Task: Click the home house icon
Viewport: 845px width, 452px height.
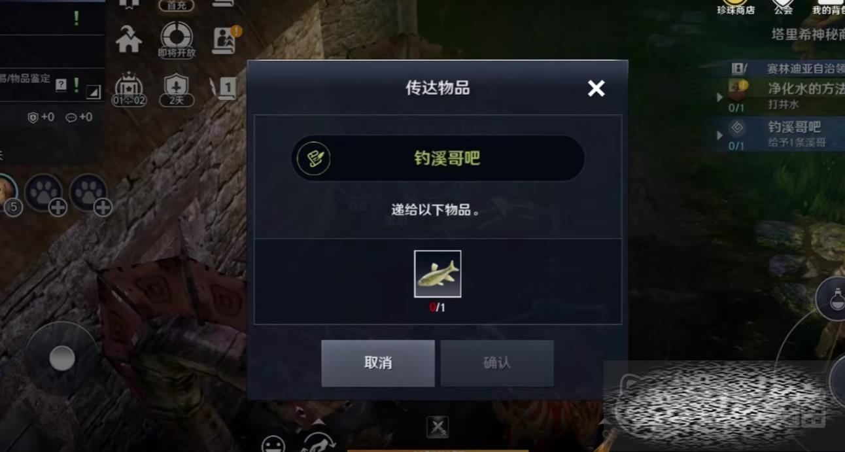Action: [129, 40]
